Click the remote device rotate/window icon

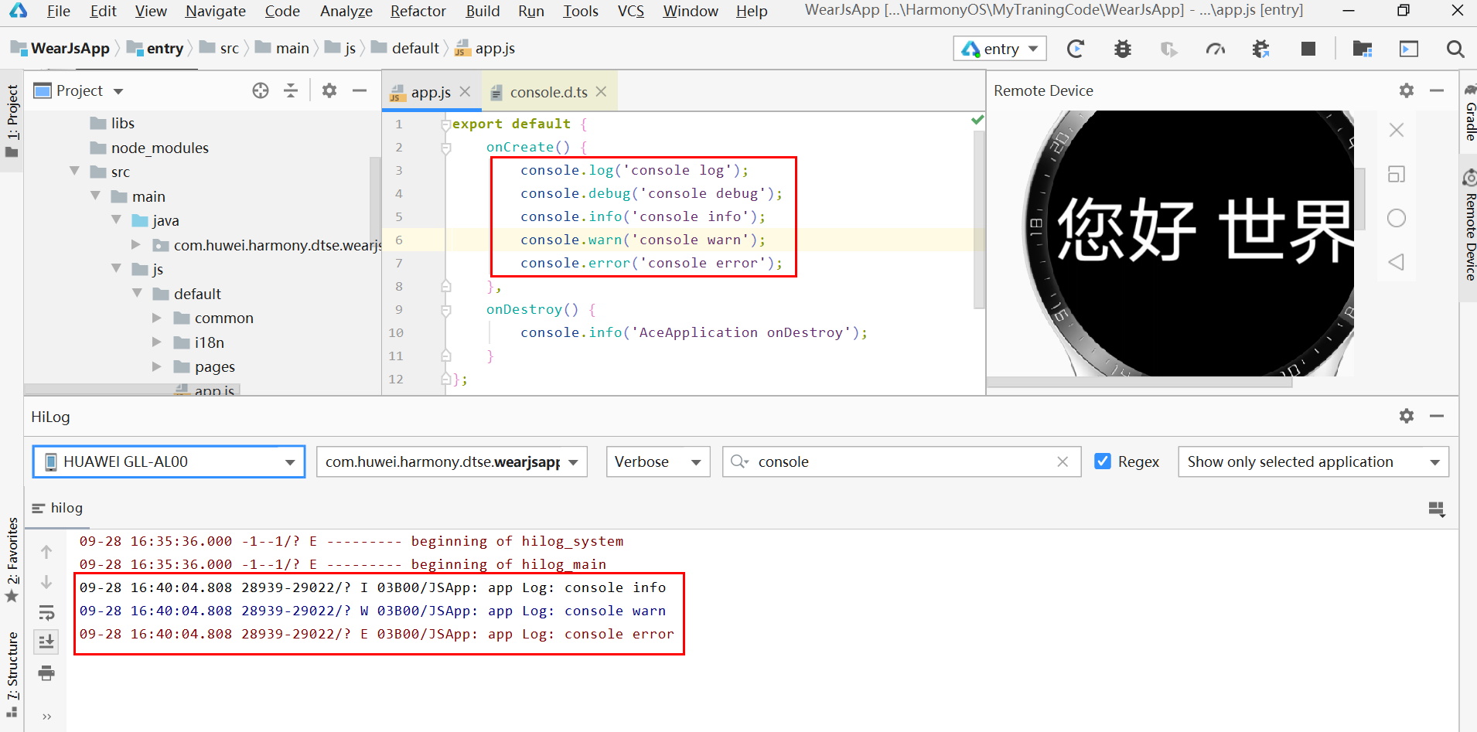click(x=1397, y=174)
